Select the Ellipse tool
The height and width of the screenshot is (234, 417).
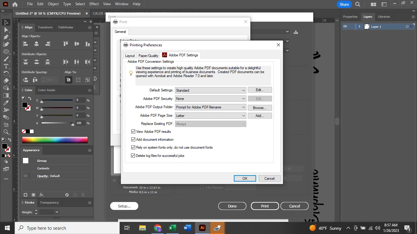6,52
